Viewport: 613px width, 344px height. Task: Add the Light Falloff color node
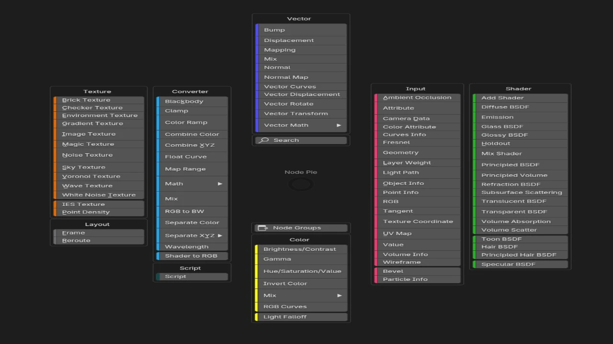(x=284, y=317)
